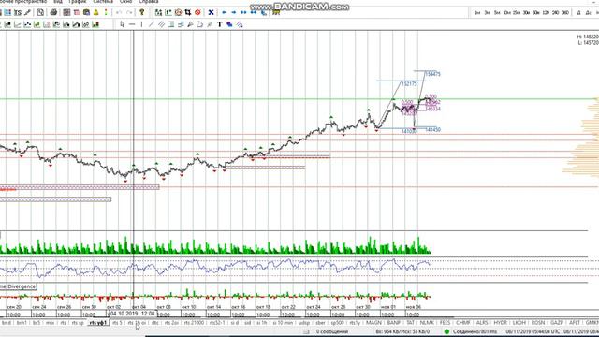Switch to the BANP tab
This screenshot has width=599, height=337.
(394, 323)
